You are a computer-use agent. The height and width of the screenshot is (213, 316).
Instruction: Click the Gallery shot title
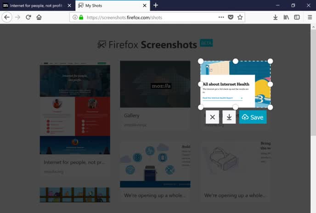[132, 116]
